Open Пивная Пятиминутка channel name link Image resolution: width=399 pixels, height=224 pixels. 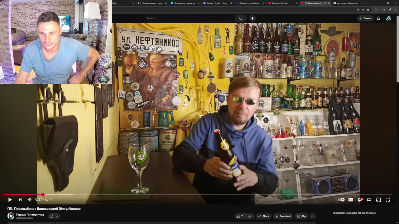pos(30,215)
